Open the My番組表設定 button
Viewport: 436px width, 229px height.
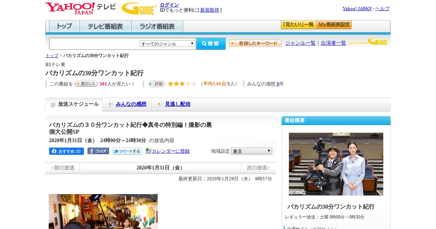click(x=334, y=25)
